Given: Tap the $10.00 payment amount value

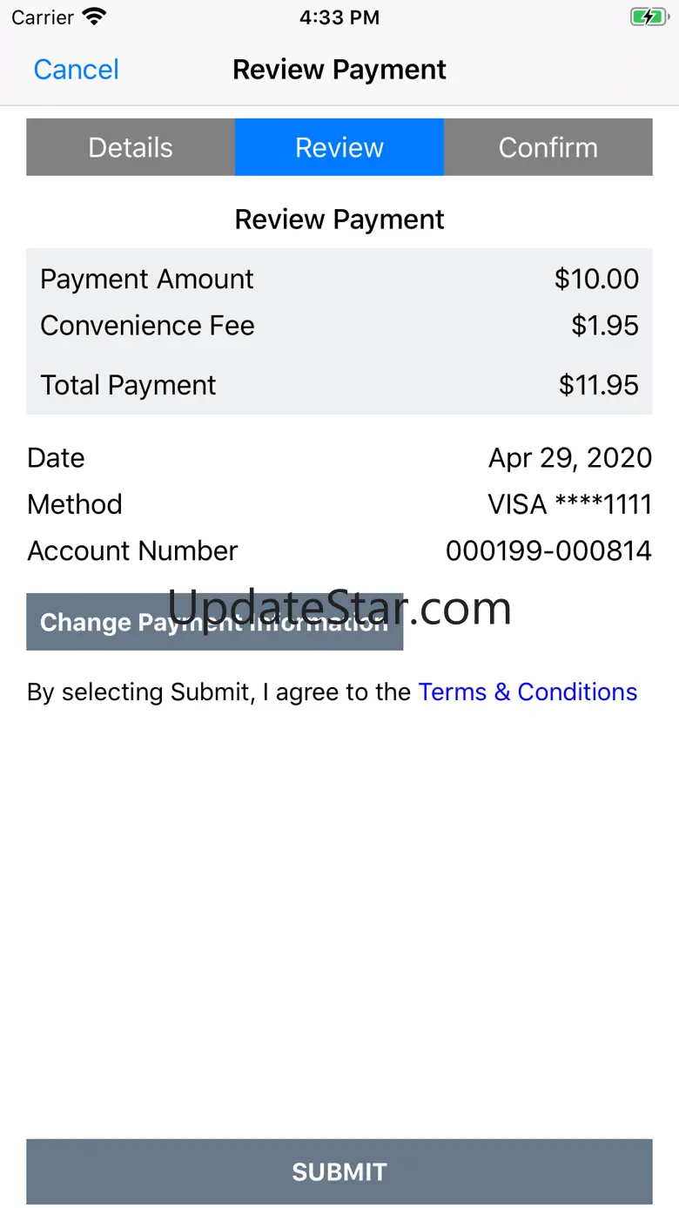Looking at the screenshot, I should pos(596,279).
